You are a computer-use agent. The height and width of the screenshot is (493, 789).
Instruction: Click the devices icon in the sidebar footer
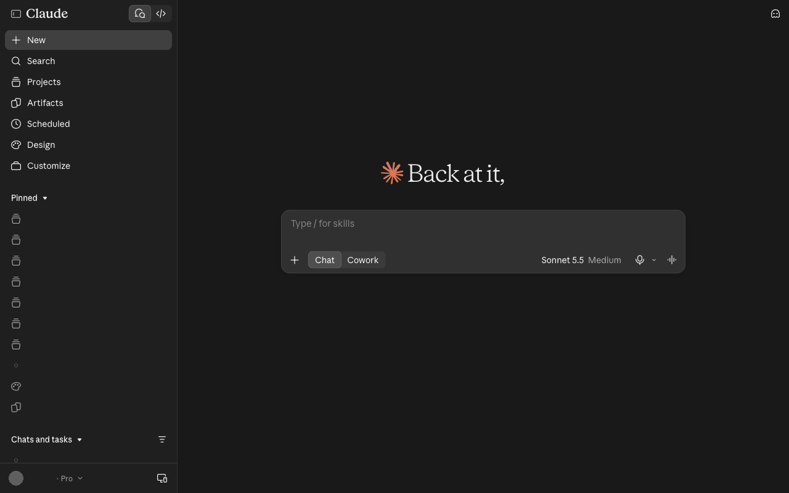click(162, 478)
